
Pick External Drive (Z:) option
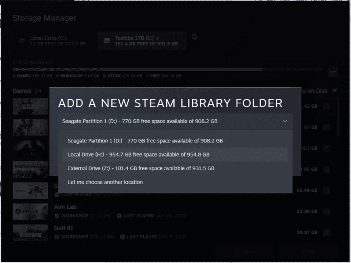point(175,168)
